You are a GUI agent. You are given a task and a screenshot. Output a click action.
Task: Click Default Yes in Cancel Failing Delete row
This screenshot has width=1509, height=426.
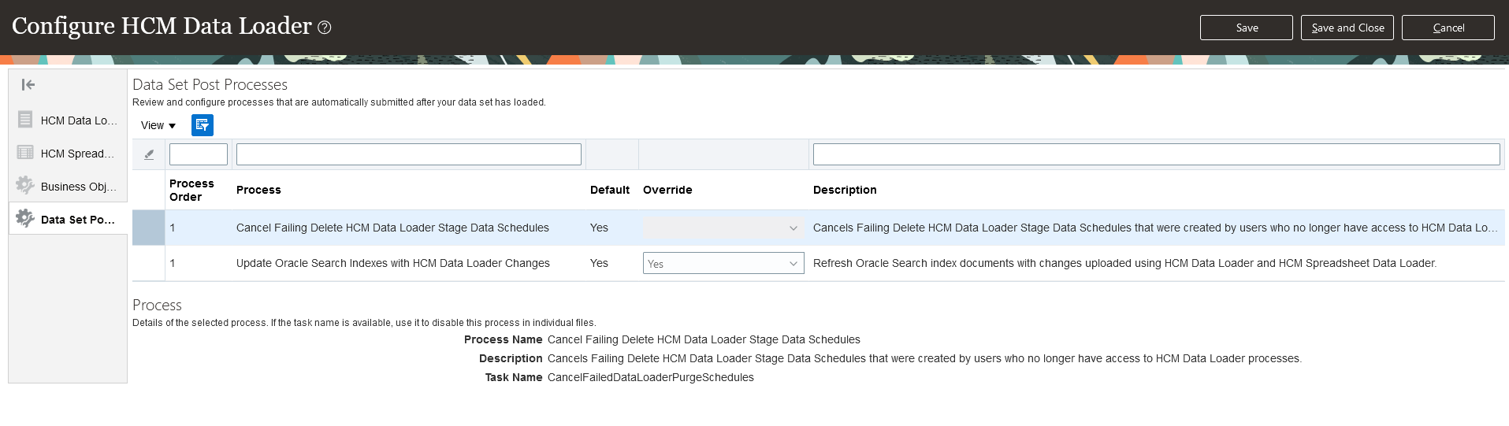click(x=599, y=228)
